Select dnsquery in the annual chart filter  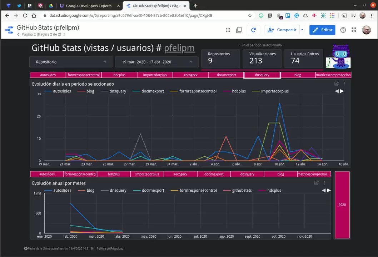click(247, 174)
